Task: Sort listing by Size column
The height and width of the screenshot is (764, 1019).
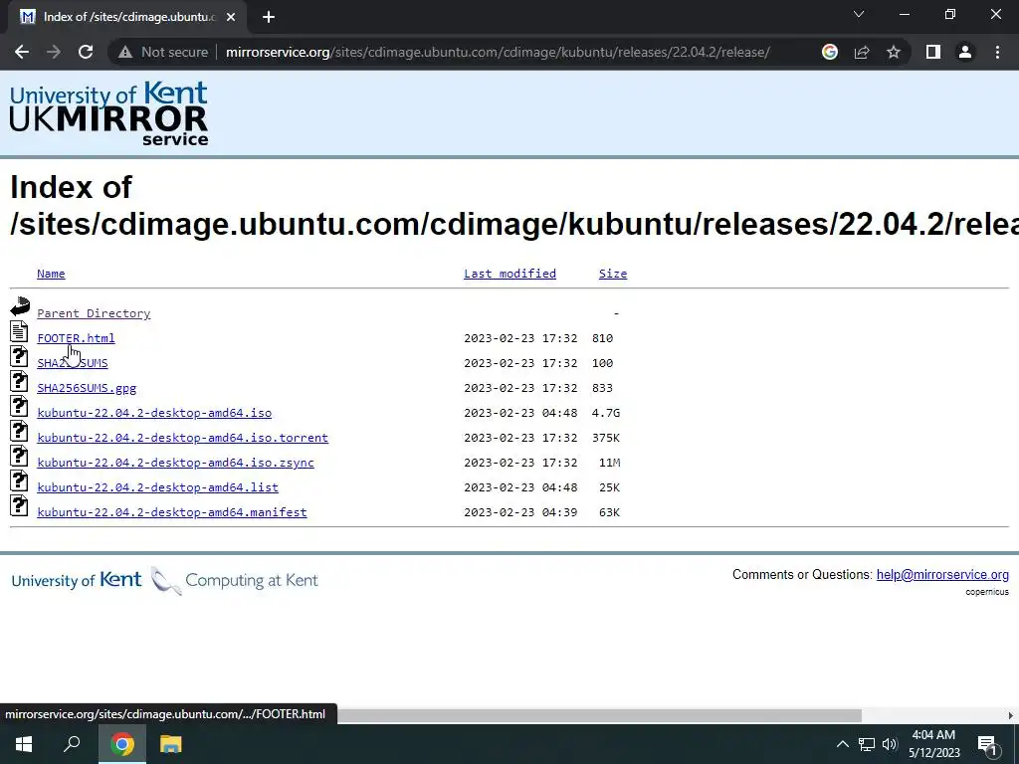Action: pyautogui.click(x=613, y=274)
